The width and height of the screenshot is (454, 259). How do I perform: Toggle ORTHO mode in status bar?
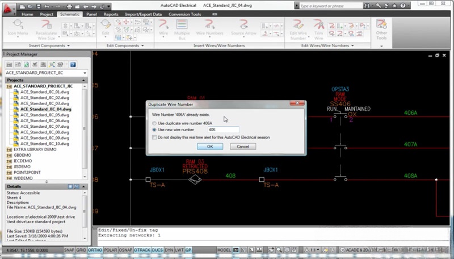coord(95,250)
